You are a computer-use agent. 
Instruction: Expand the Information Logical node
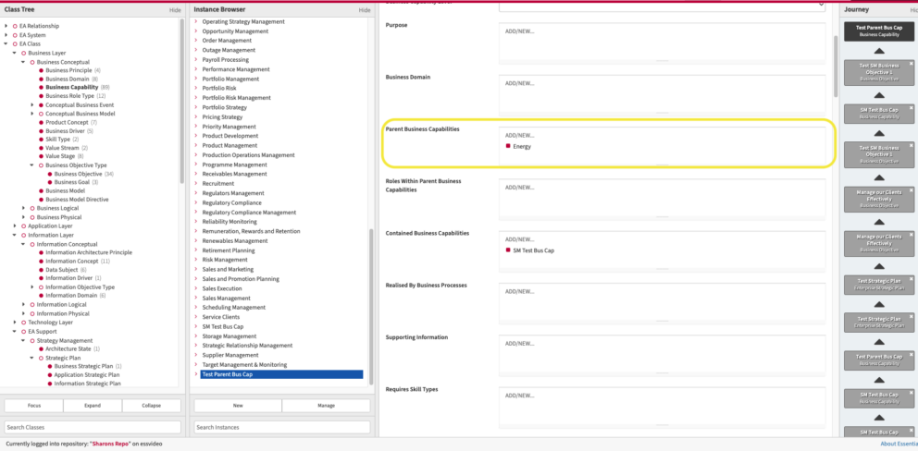(x=23, y=304)
